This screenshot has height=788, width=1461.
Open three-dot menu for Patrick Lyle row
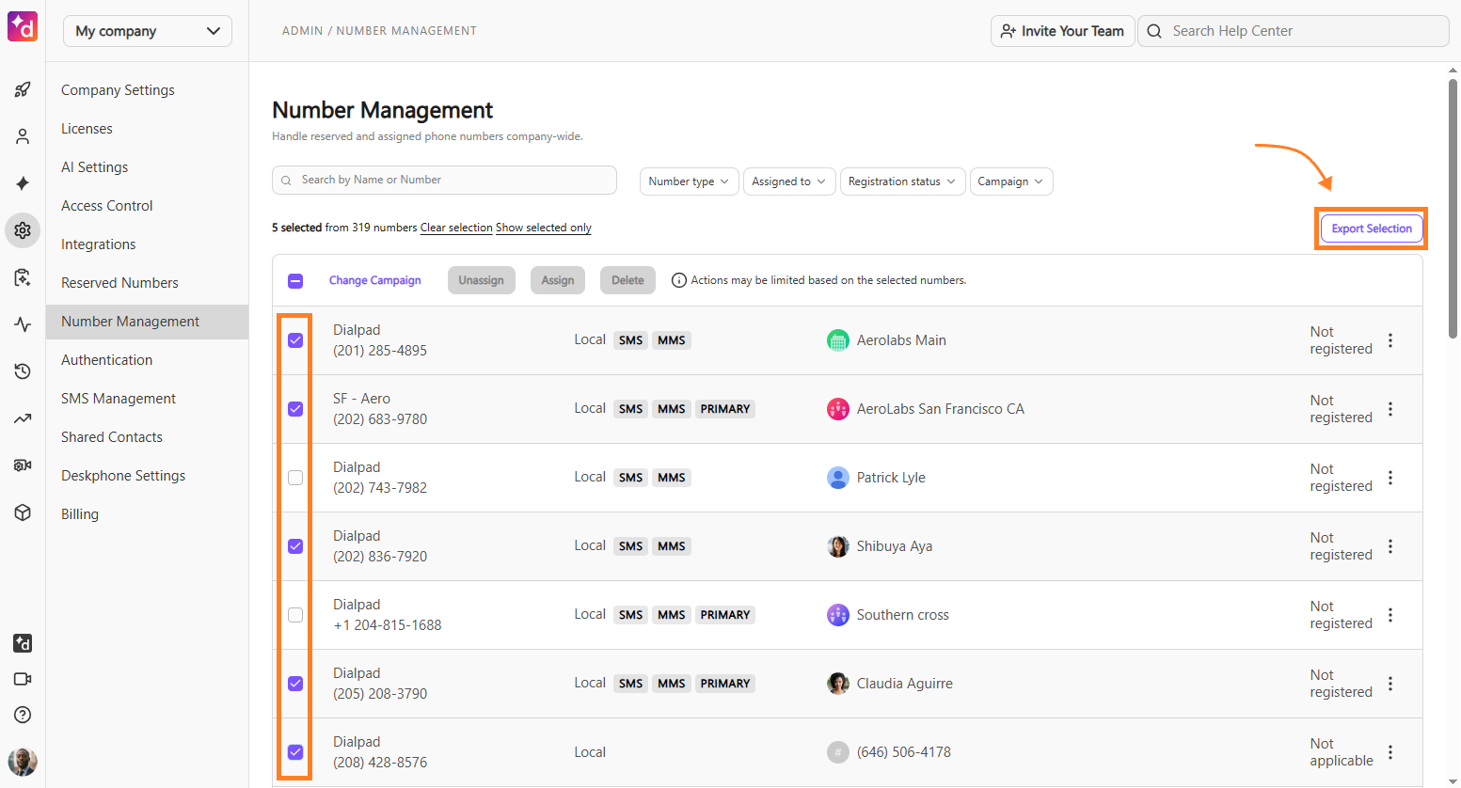(1390, 478)
